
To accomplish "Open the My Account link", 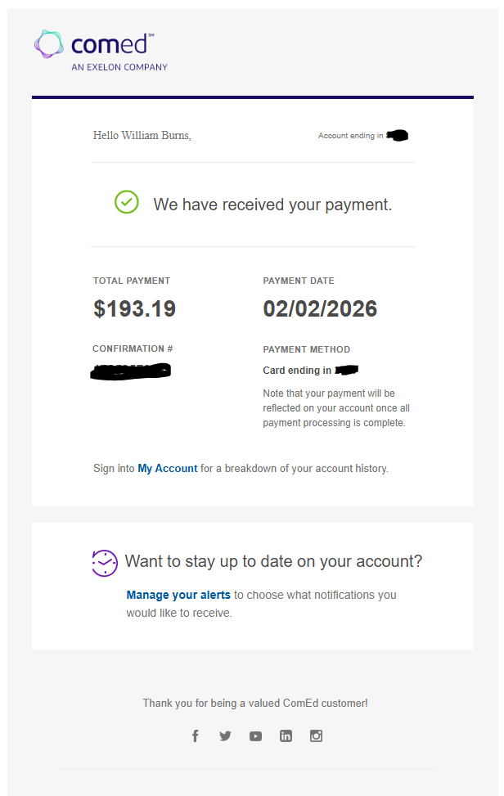I will click(167, 469).
